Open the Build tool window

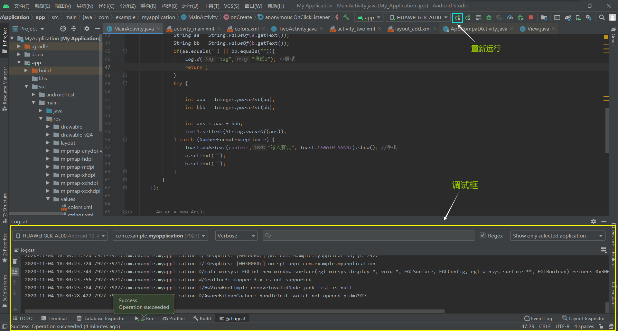tap(202, 318)
